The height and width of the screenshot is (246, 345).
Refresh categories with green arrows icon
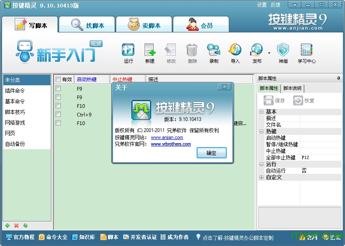coord(25,225)
